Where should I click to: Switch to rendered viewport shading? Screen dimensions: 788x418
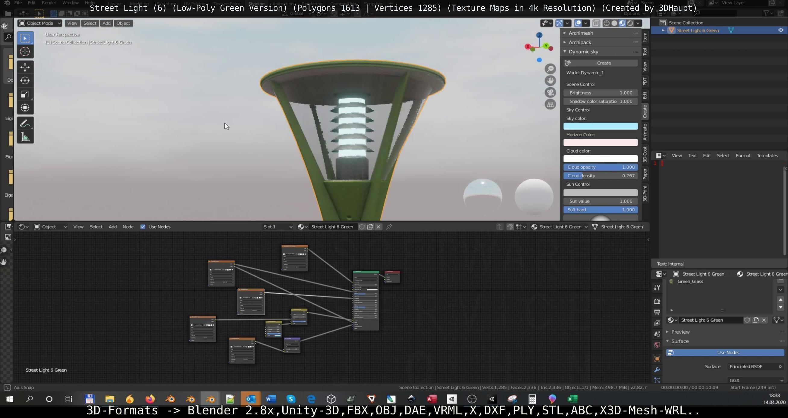coord(630,23)
